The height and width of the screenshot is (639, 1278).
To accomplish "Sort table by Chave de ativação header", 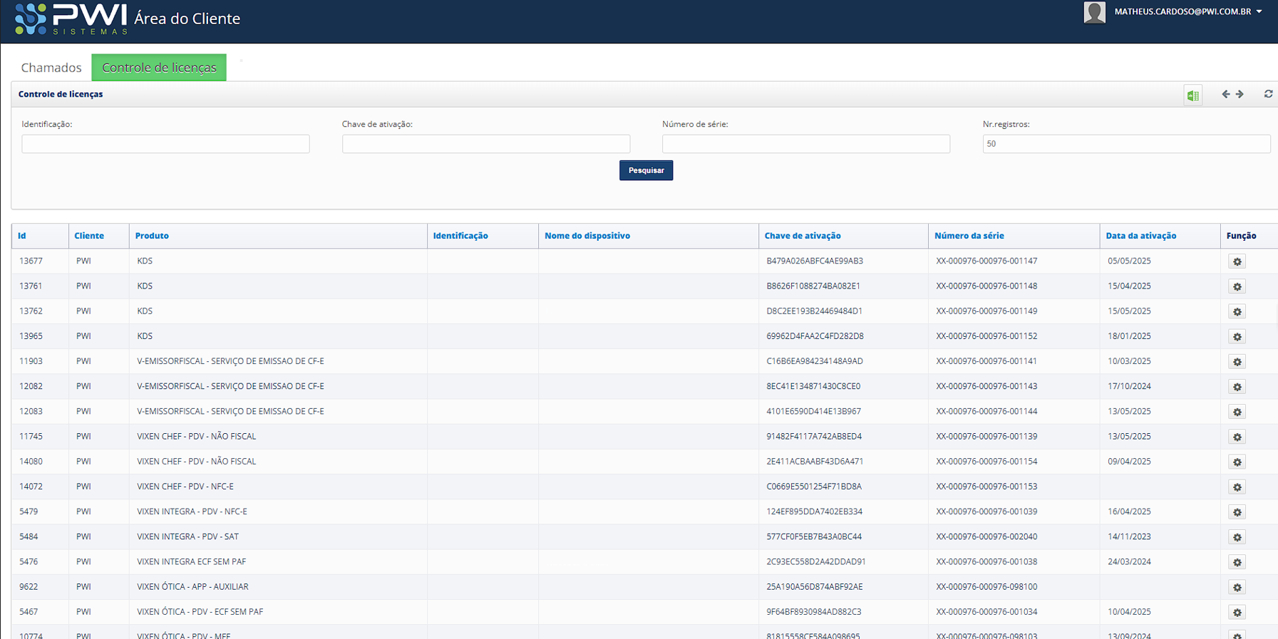I will point(802,236).
